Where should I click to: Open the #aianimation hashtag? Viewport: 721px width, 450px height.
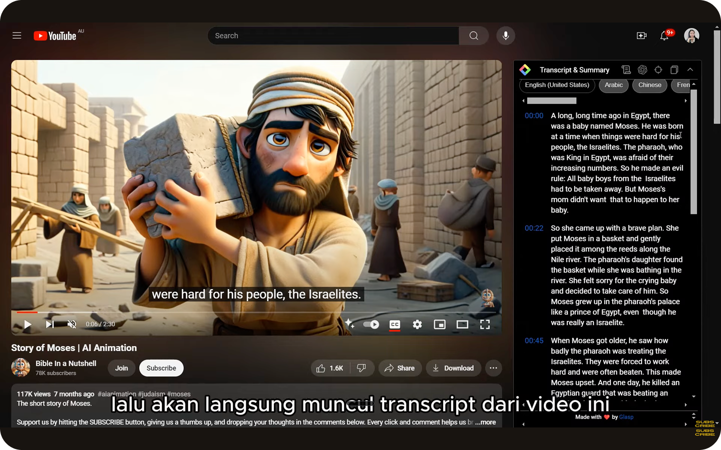coord(117,394)
